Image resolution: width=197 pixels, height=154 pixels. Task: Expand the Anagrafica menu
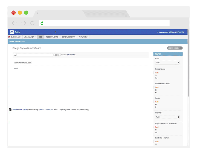(30, 37)
